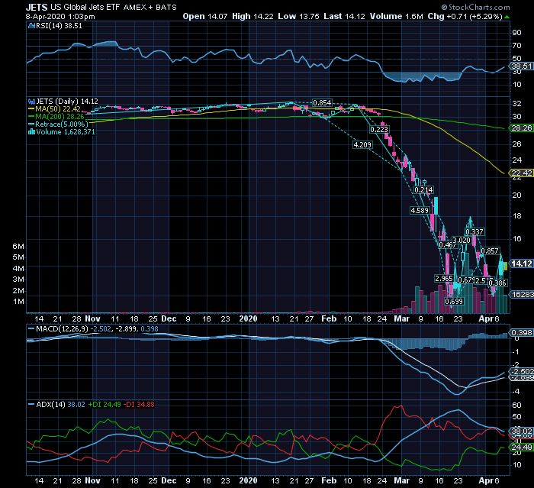Click the AMEX + BATS exchange label
The width and height of the screenshot is (534, 488).
150,8
